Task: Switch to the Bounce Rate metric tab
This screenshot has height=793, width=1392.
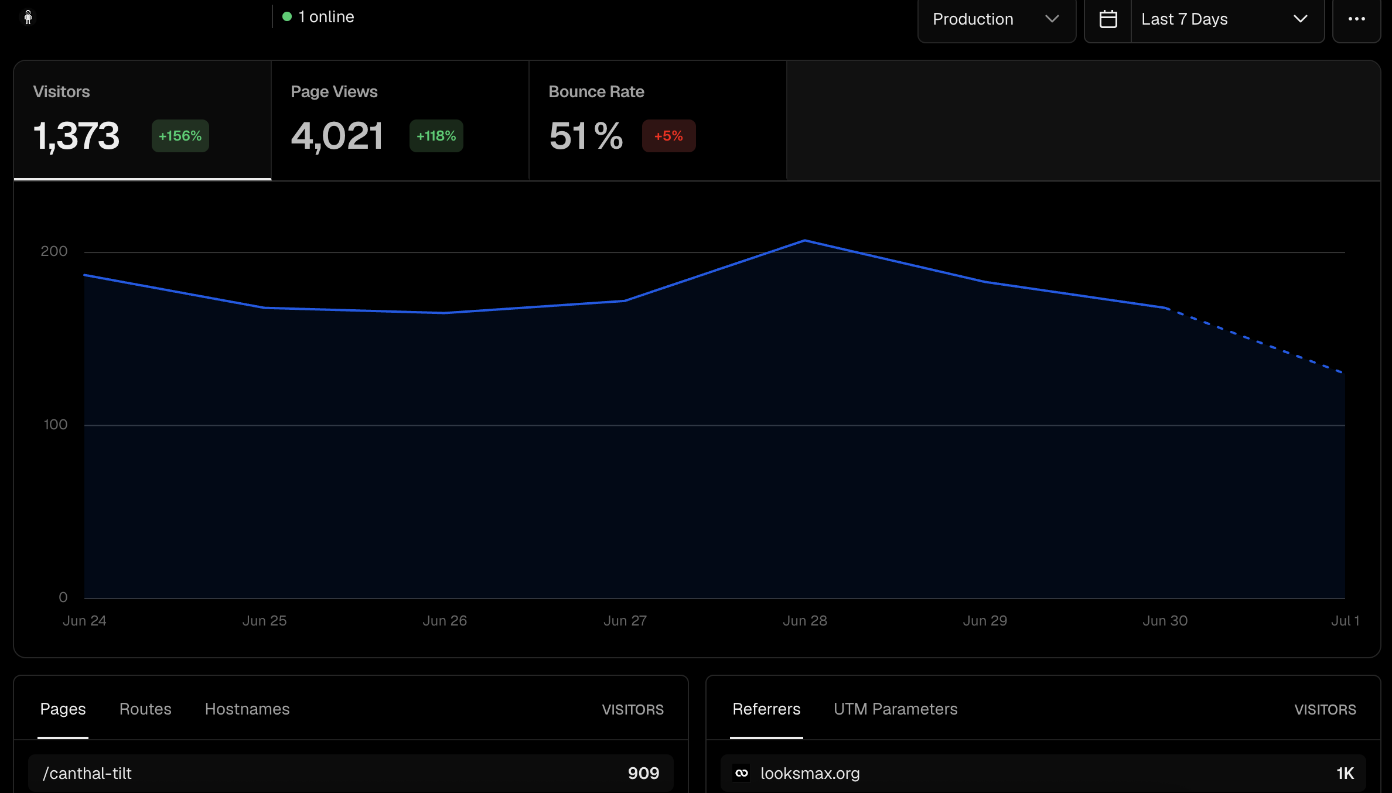Action: [x=658, y=121]
